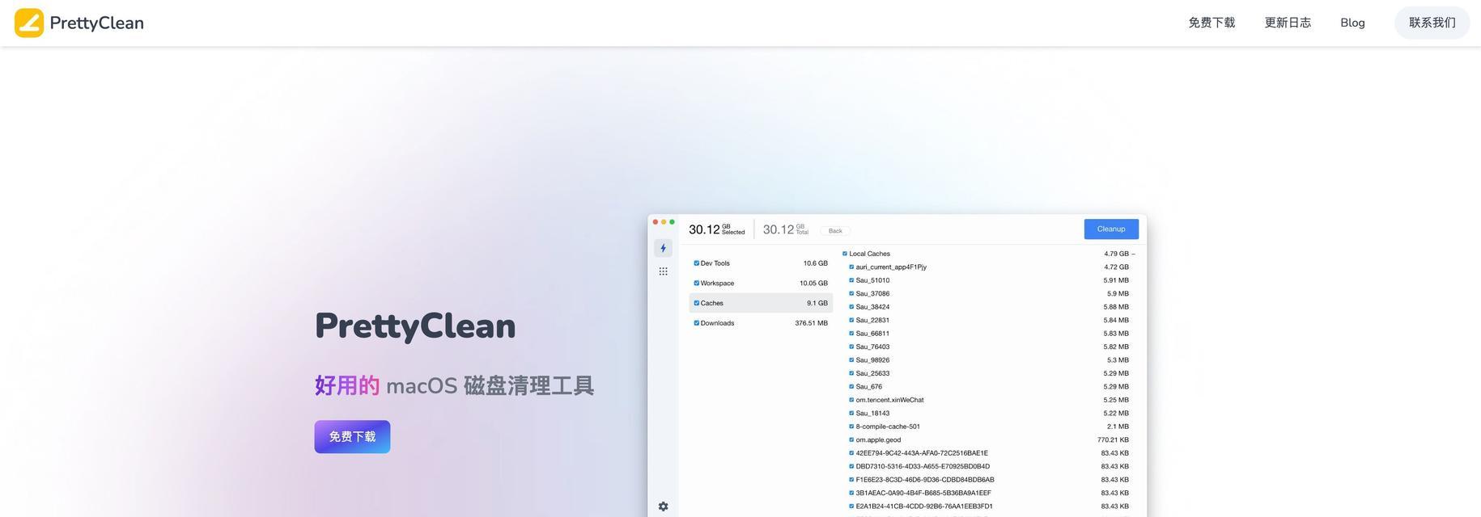
Task: Open the dotted grid sidebar icon
Action: click(663, 271)
